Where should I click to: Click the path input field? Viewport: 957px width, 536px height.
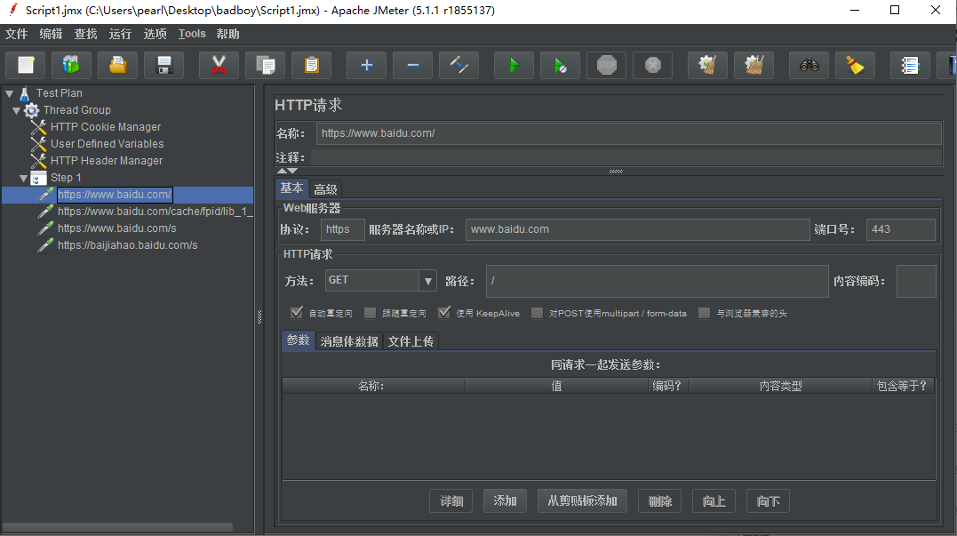(x=658, y=281)
